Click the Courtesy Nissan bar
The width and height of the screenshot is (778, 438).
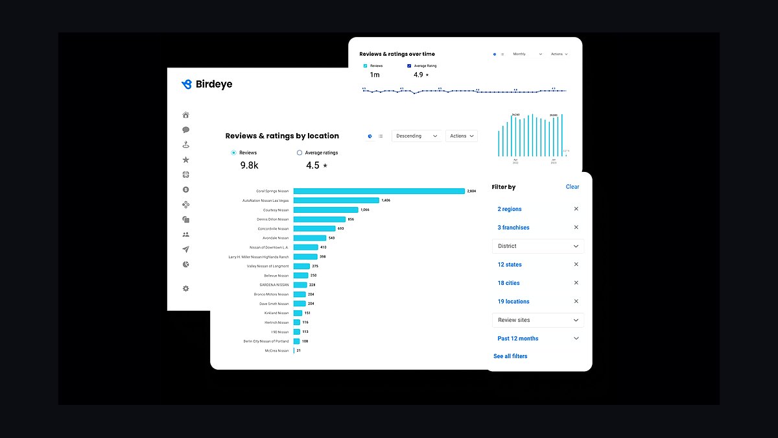(326, 210)
